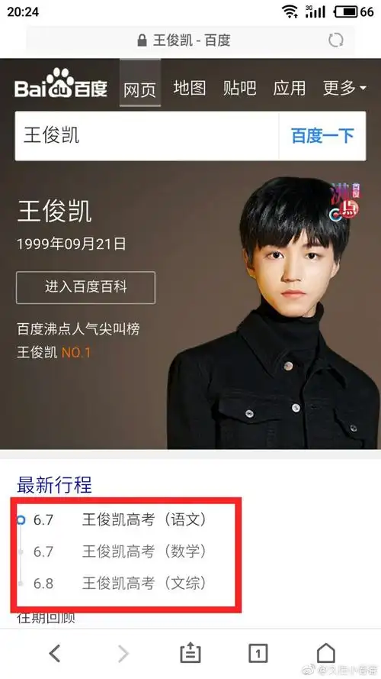
Task: Tap the browser forward arrow
Action: coord(123,652)
